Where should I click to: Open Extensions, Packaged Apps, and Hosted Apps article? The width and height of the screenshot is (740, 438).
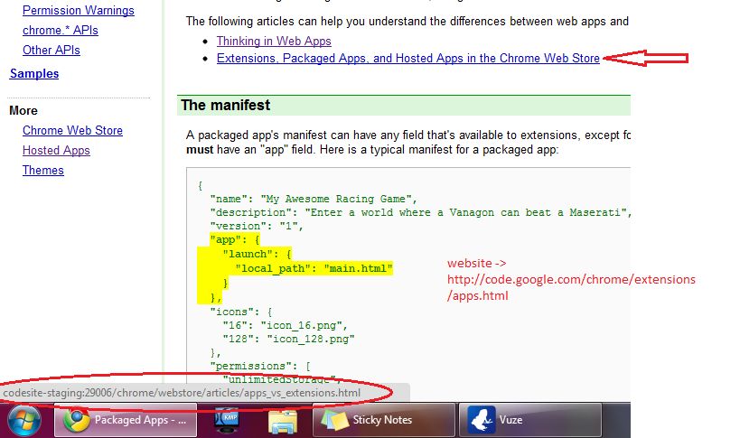[x=408, y=58]
